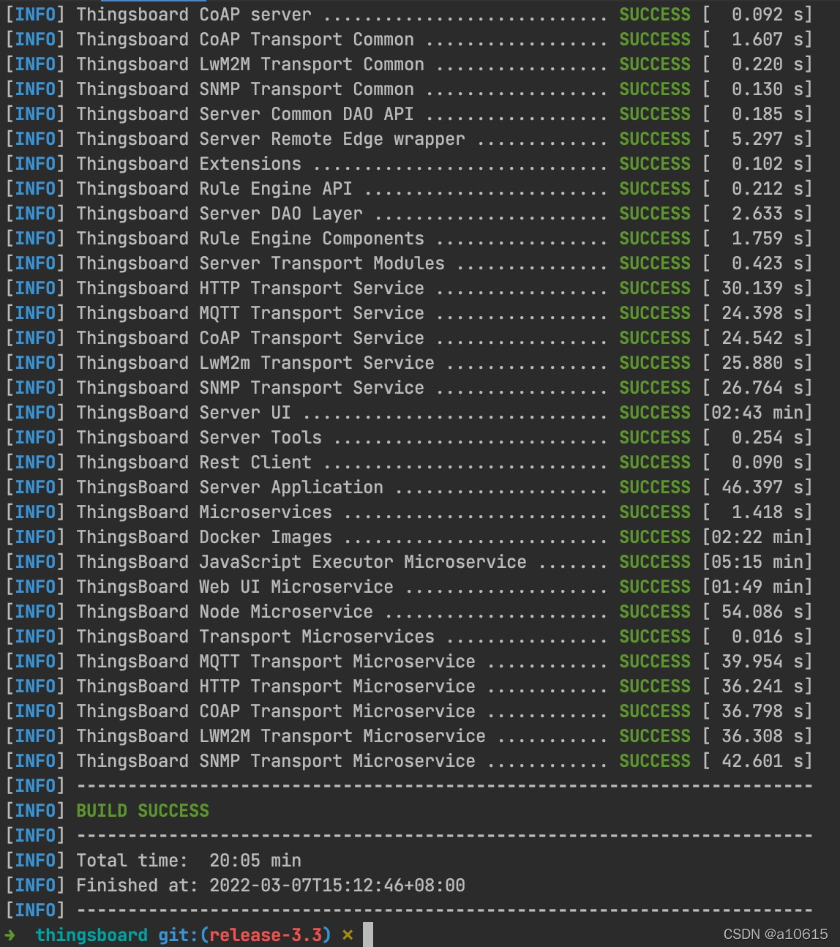
Task: Click SUCCESS status on CoAP server row
Action: click(655, 15)
